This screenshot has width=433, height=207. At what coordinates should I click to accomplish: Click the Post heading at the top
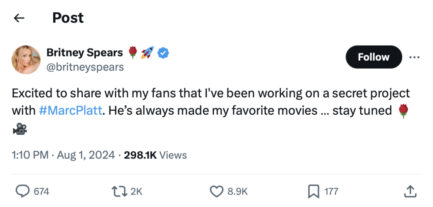[x=68, y=18]
